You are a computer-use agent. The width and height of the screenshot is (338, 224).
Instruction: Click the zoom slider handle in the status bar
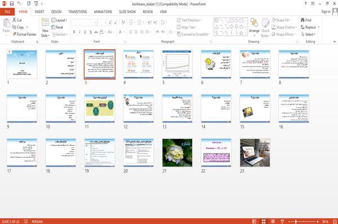click(296, 221)
